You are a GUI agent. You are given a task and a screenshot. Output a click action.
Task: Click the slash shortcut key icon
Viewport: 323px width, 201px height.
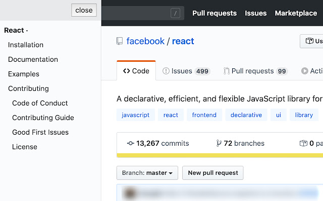tap(175, 14)
